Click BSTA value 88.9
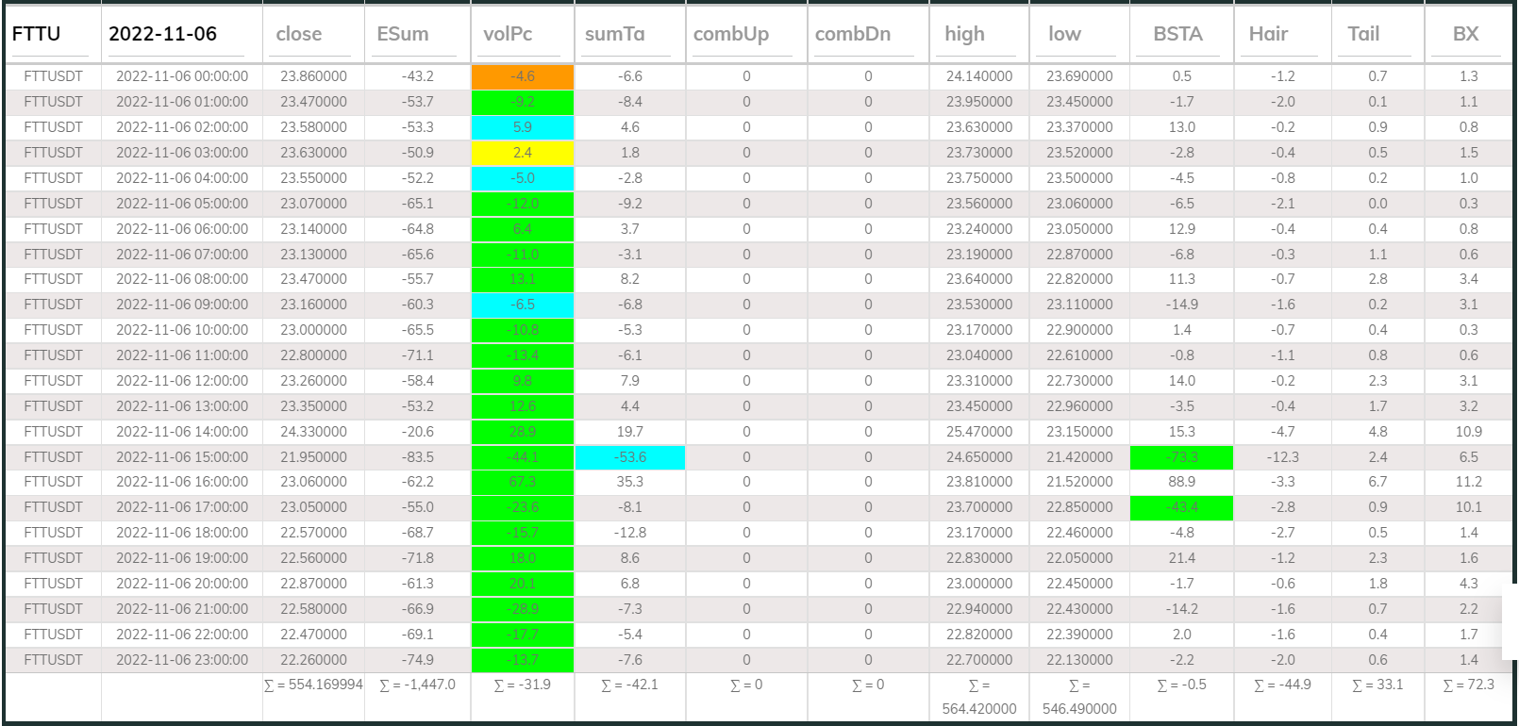The height and width of the screenshot is (726, 1519). 1181,482
